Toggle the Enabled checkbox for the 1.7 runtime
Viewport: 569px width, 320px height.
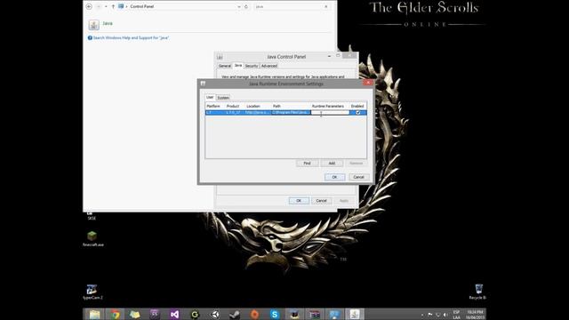pyautogui.click(x=358, y=113)
